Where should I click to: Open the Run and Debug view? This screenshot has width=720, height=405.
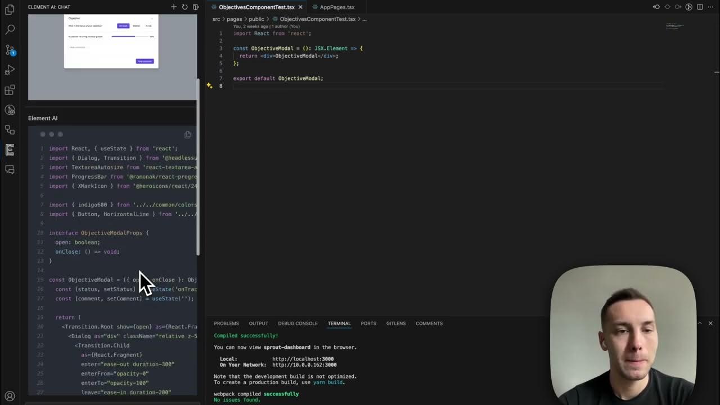click(10, 70)
